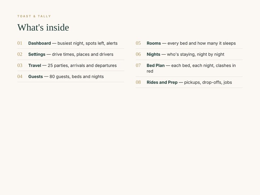Click the number 05 marker
This screenshot has height=195, width=260.
pyautogui.click(x=138, y=43)
